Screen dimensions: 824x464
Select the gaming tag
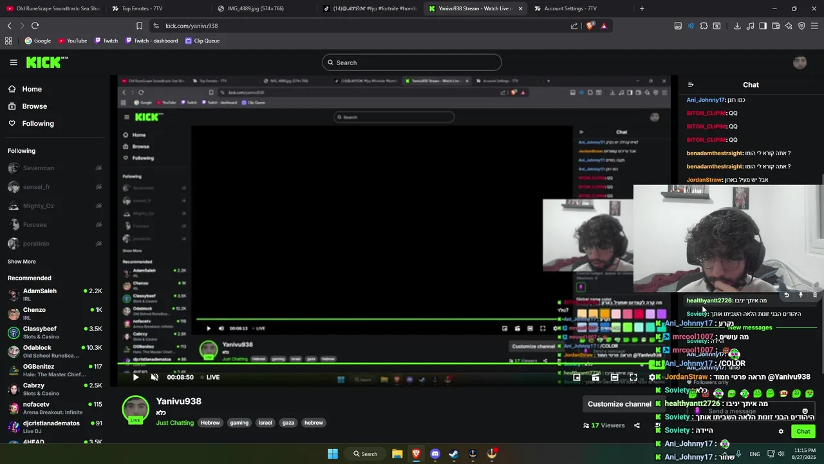pyautogui.click(x=239, y=423)
